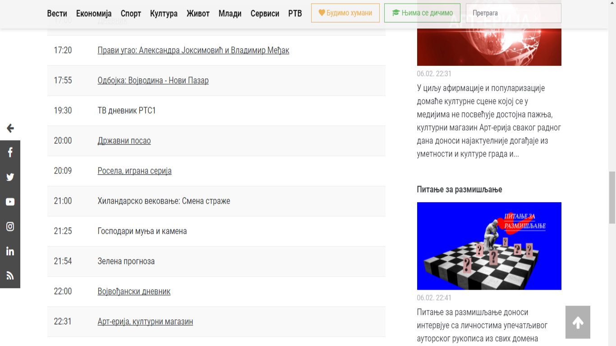Viewport: 616px width, 346px height.
Task: Follow the Војвођански дневник link
Action: (134, 291)
